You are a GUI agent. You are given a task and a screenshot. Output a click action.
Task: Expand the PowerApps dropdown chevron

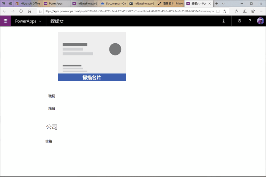point(40,21)
